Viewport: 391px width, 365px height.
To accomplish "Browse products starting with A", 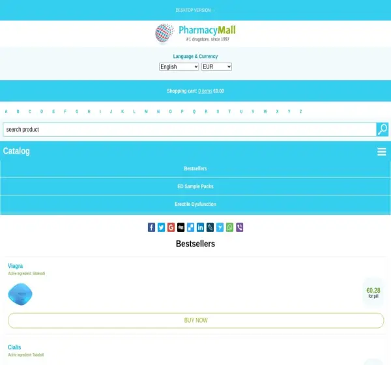I will pos(7,111).
